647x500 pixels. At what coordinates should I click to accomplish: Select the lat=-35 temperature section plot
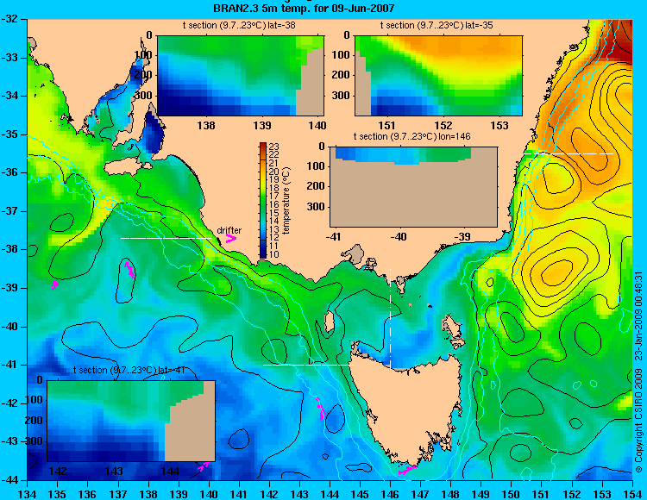[438, 76]
